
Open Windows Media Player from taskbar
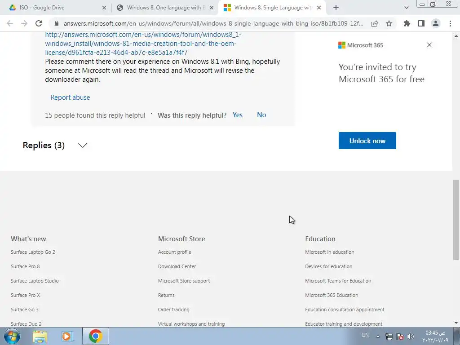[67, 336]
